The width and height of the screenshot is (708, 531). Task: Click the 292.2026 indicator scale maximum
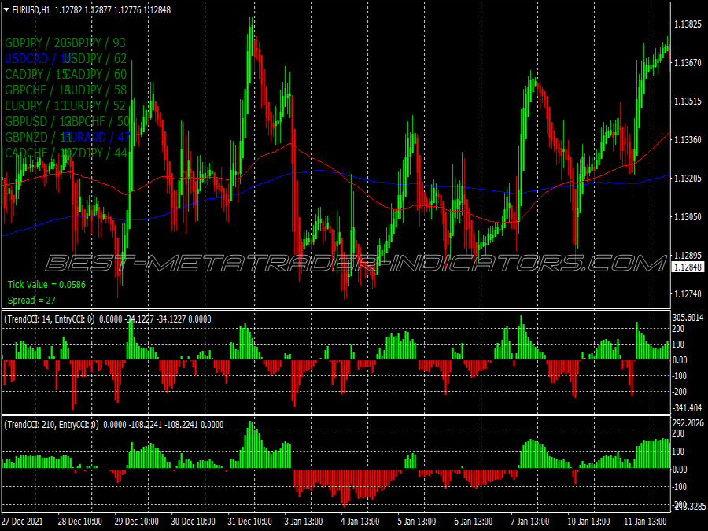[x=688, y=423]
